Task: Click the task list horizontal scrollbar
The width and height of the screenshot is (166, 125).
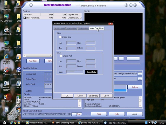Action: coord(38,55)
